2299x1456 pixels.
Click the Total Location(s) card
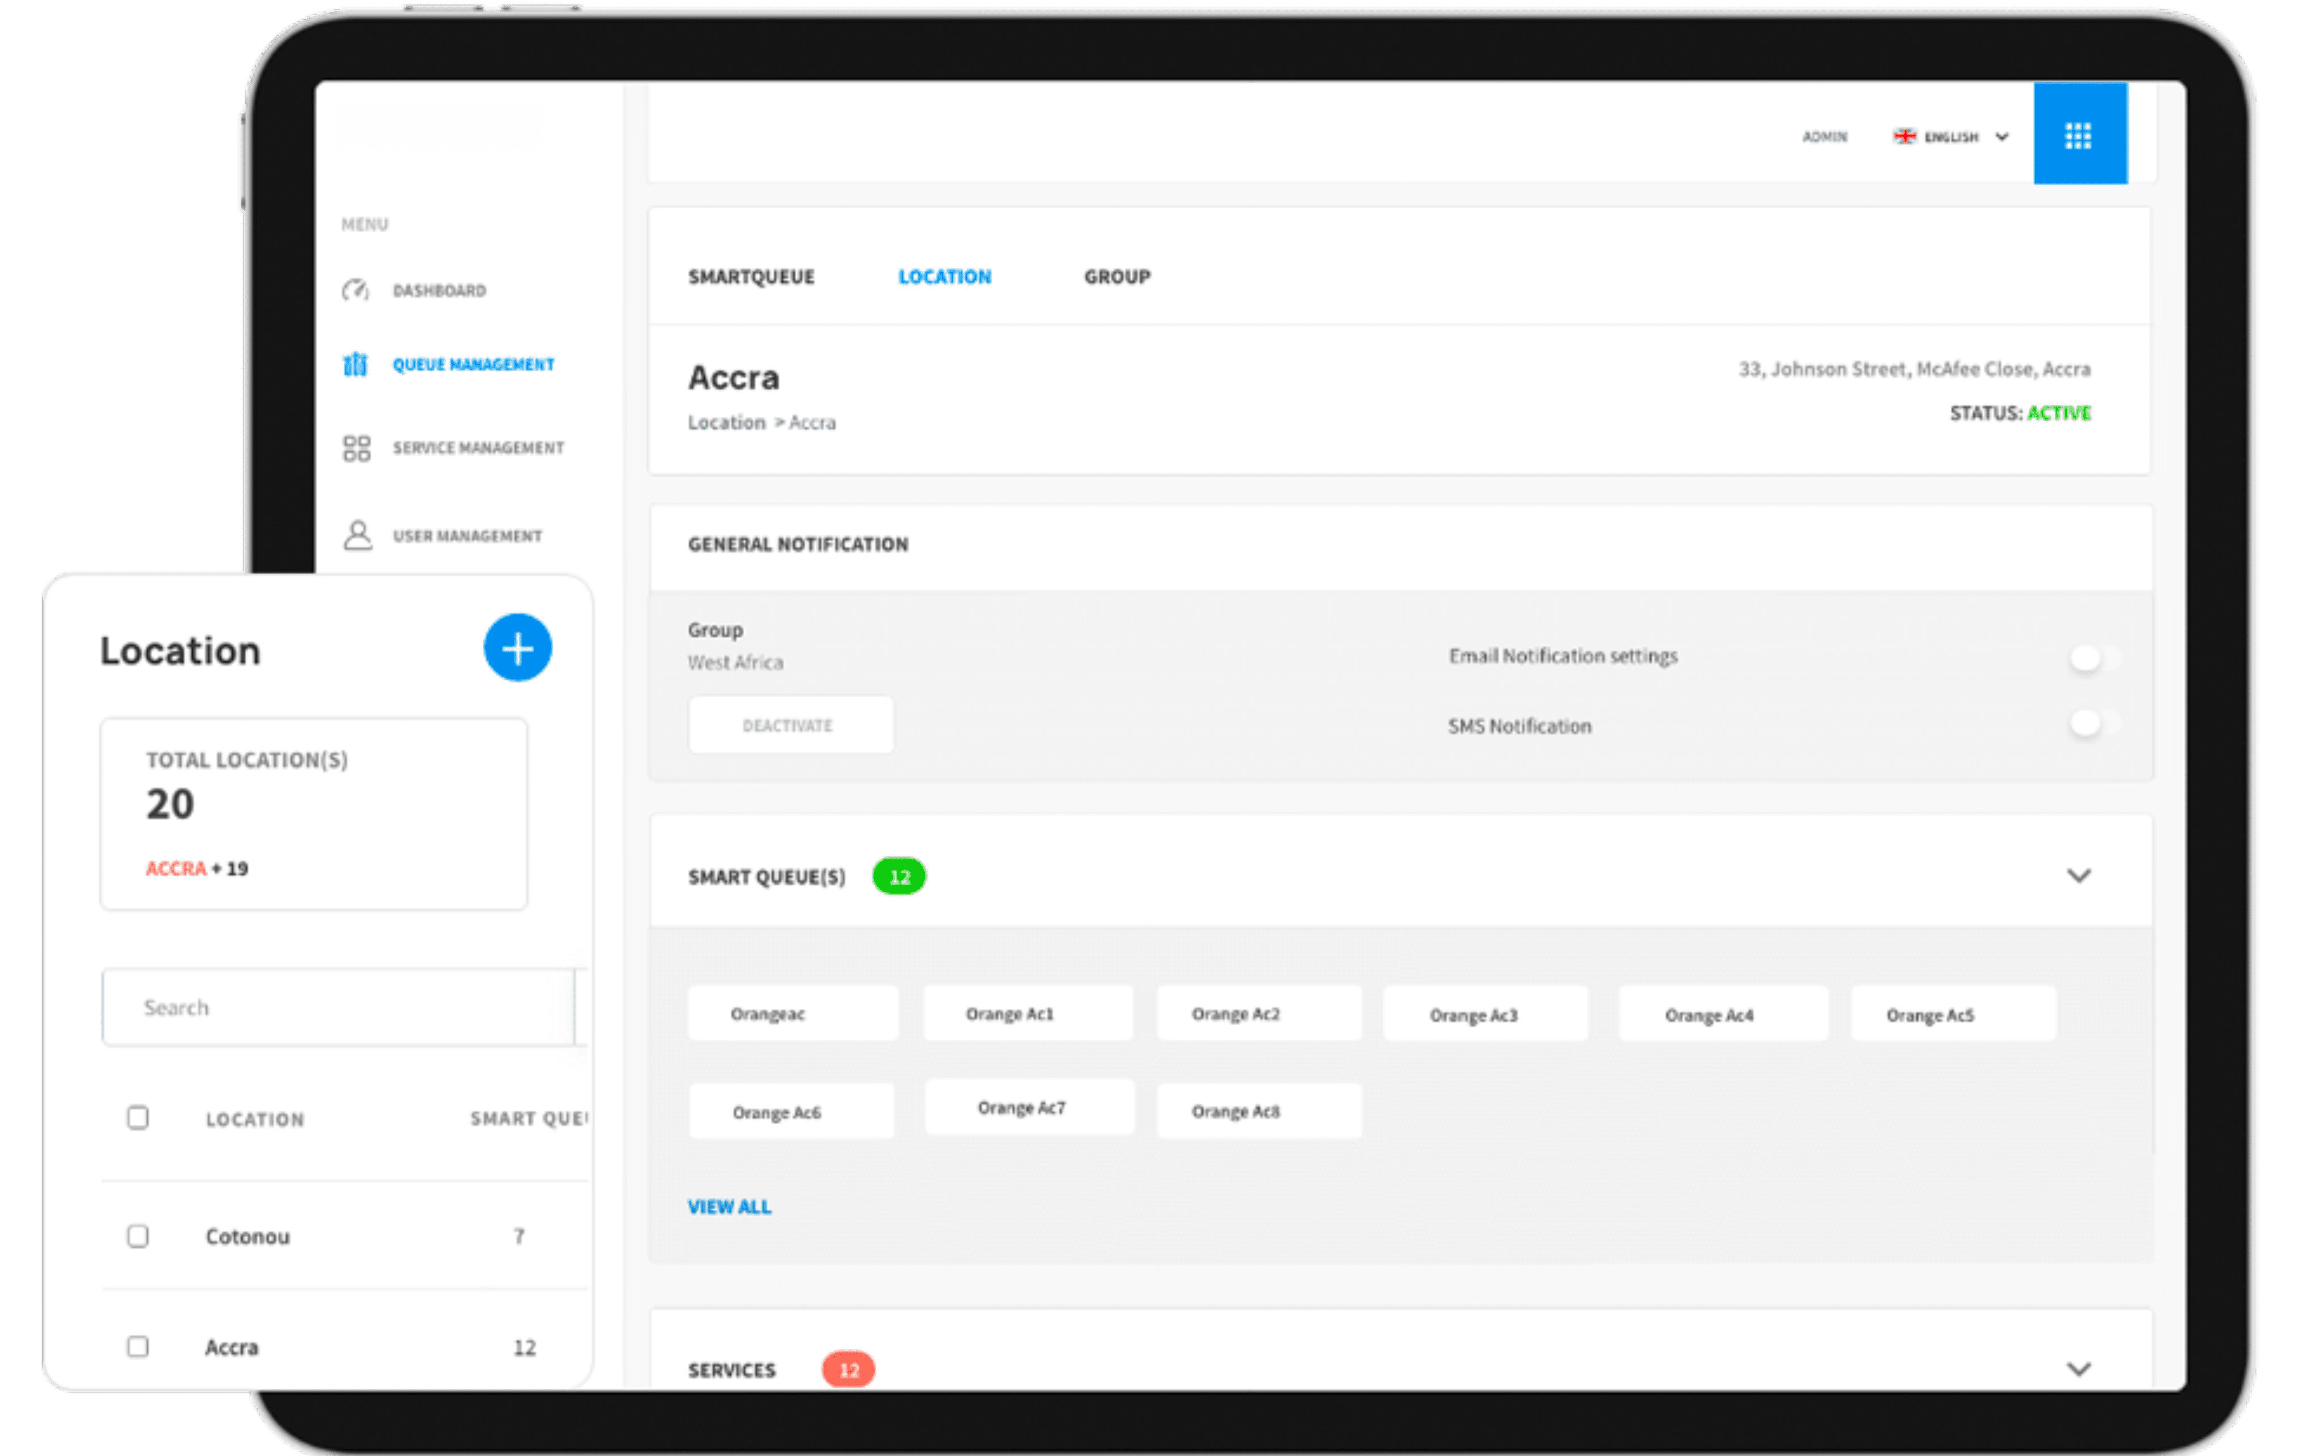coord(314,813)
